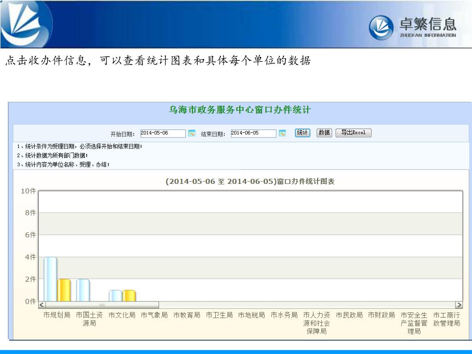The image size is (472, 354).
Task: Focus the 开始日期 input field
Action: 163,133
